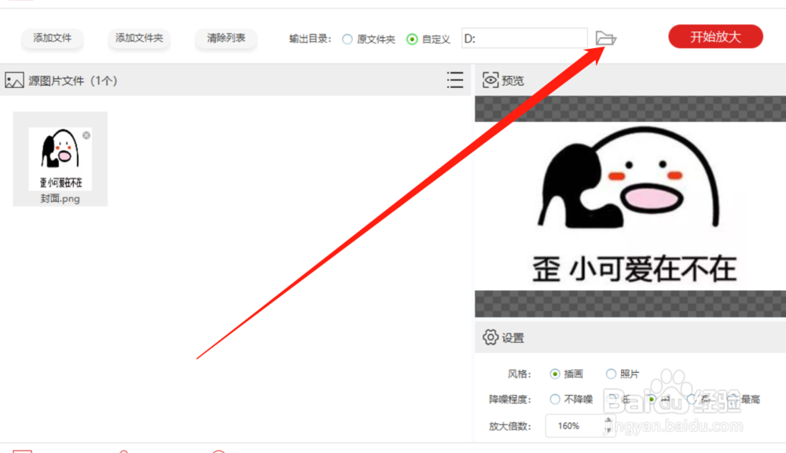
Task: Remove 封面.png using its delete icon
Action: point(86,134)
